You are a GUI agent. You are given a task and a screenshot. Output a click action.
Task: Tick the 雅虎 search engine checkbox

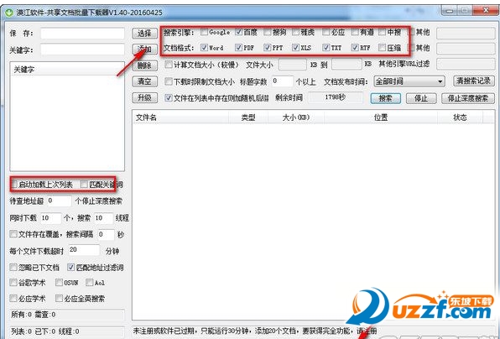[x=295, y=32]
